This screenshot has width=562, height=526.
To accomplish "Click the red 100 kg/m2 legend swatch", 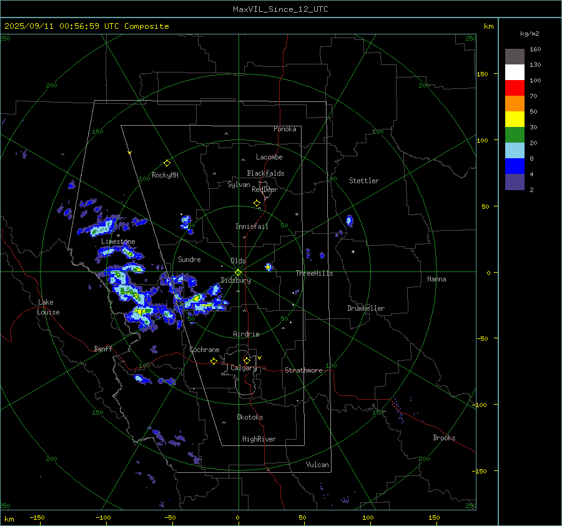I will 515,88.
